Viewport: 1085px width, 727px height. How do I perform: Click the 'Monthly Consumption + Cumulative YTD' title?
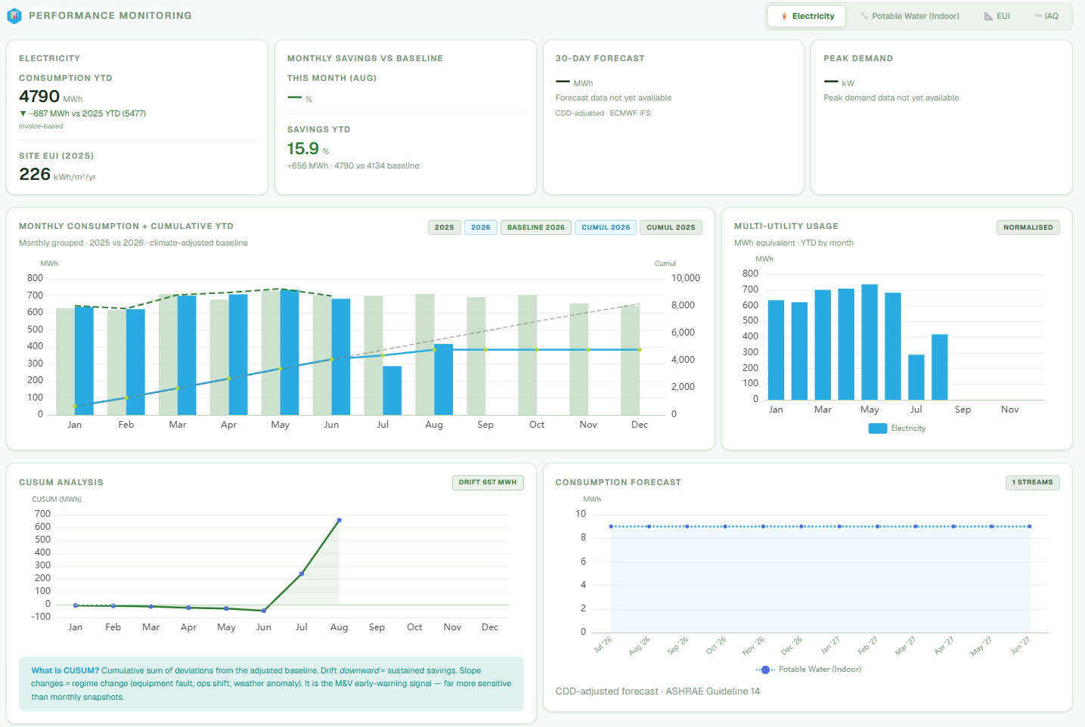126,227
